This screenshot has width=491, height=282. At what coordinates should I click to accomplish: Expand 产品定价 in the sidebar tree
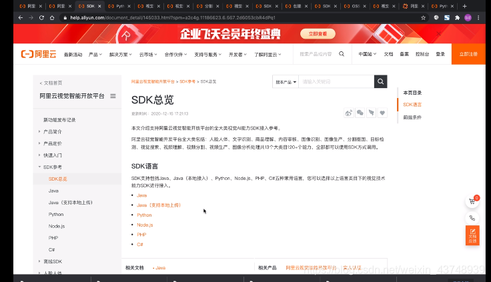(39, 143)
